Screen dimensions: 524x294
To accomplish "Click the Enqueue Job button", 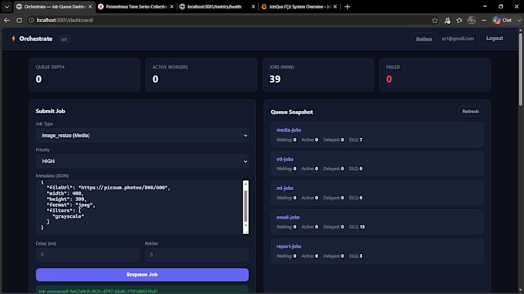I will 142,275.
